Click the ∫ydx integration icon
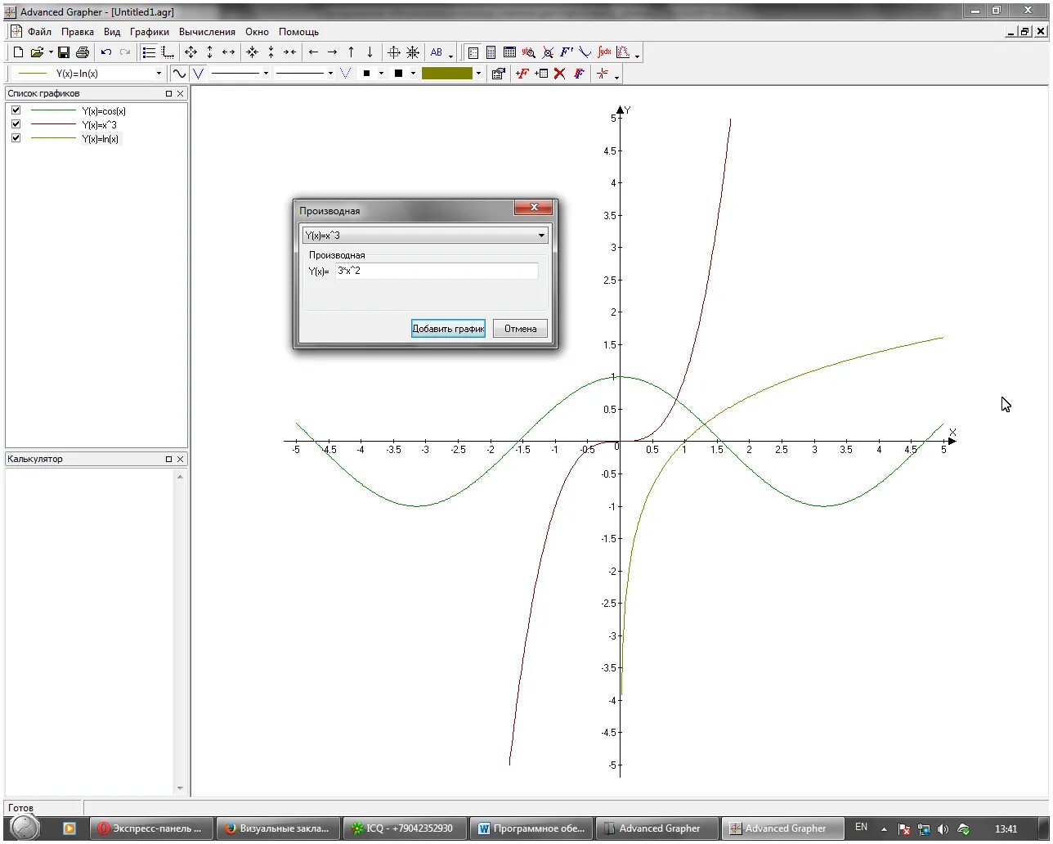 point(604,52)
